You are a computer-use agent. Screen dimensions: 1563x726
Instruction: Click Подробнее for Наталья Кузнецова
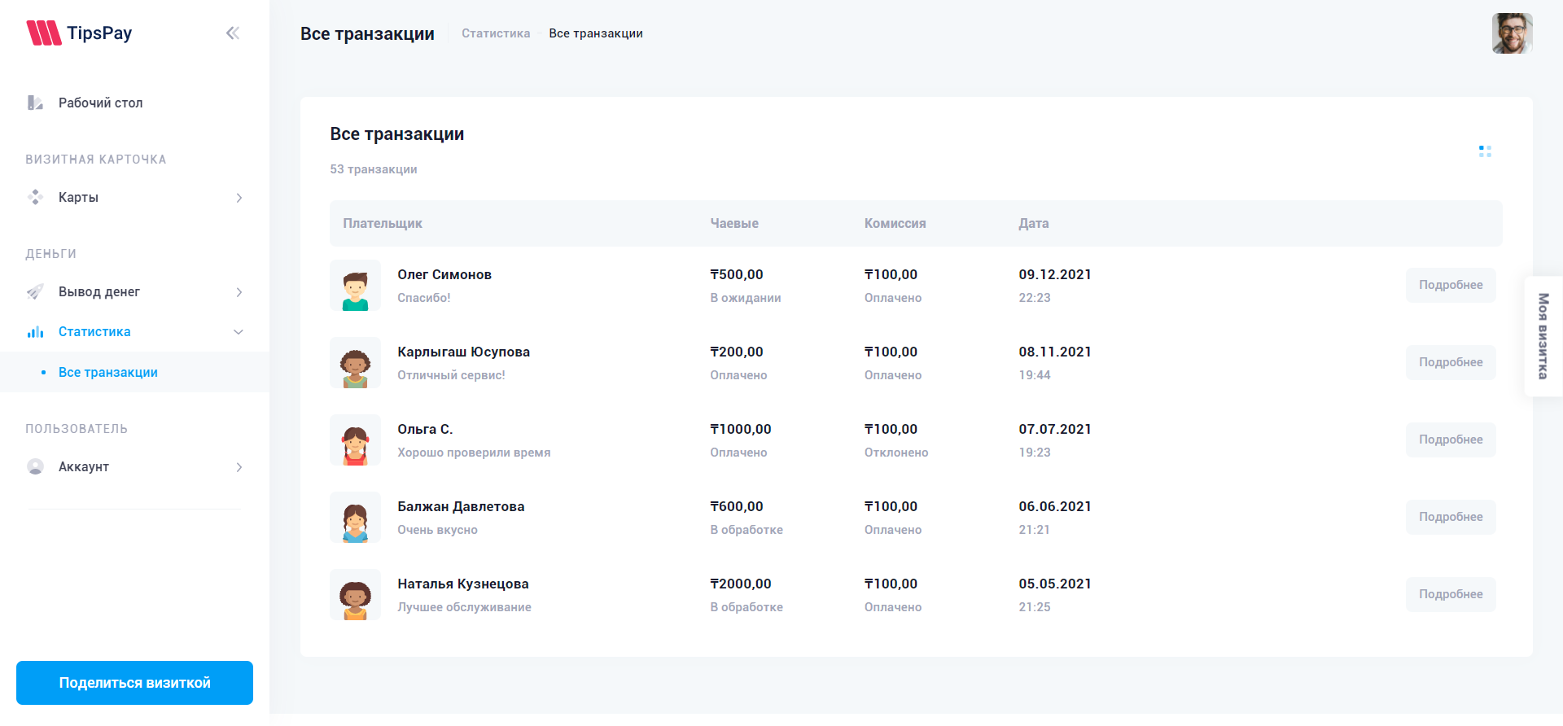[1451, 594]
